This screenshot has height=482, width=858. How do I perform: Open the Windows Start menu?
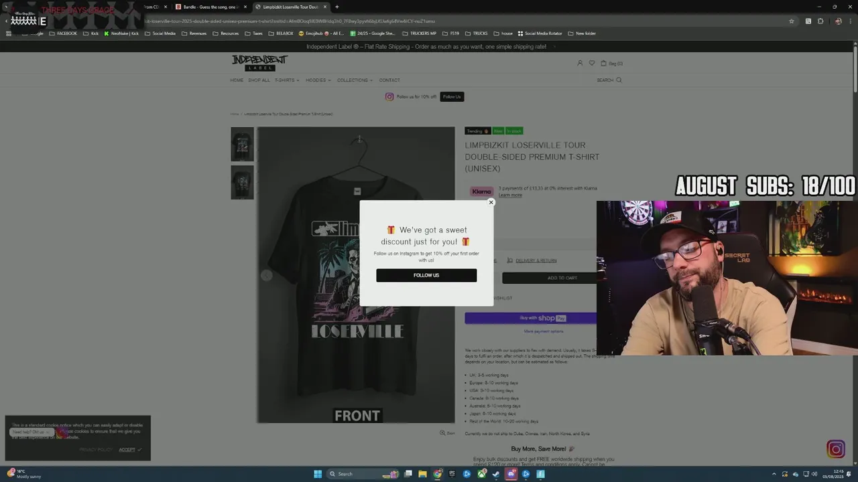(318, 474)
